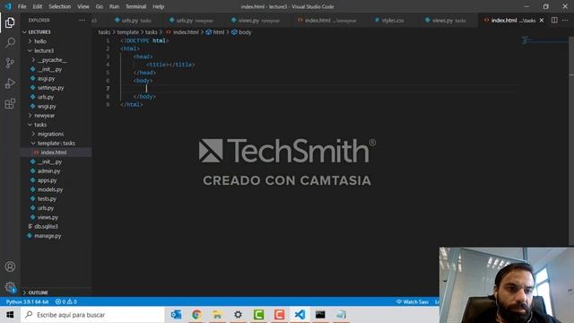Open the Explorer view in activity bar

[10, 22]
